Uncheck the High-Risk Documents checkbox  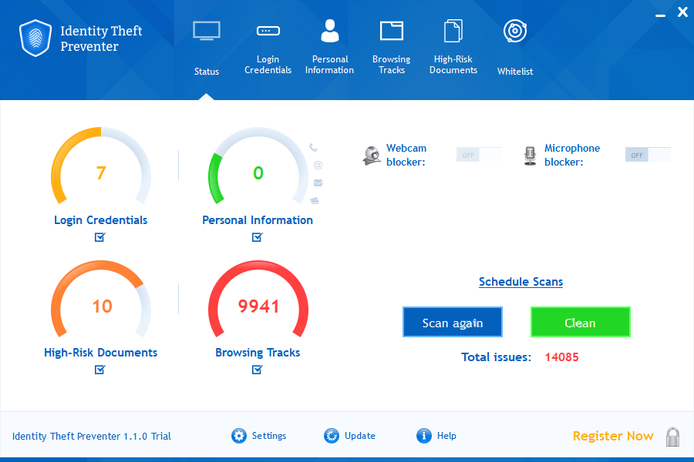100,370
